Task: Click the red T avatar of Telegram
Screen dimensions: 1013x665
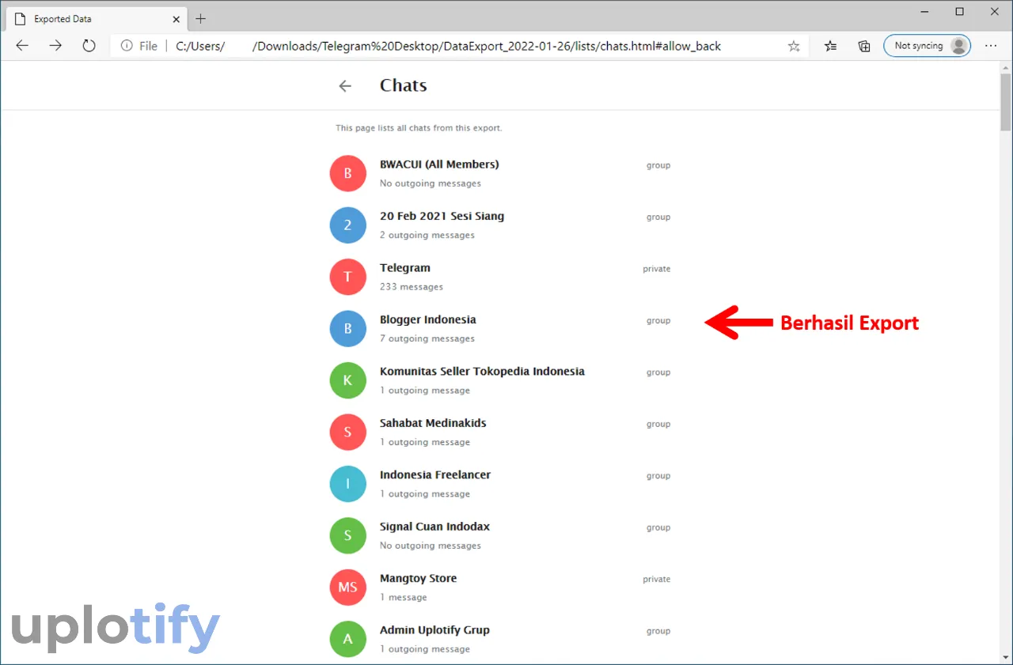Action: tap(347, 277)
